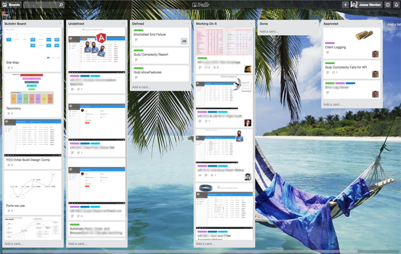Open notifications bell icon
Viewport: 401px width, 254px height.
pos(396,4)
